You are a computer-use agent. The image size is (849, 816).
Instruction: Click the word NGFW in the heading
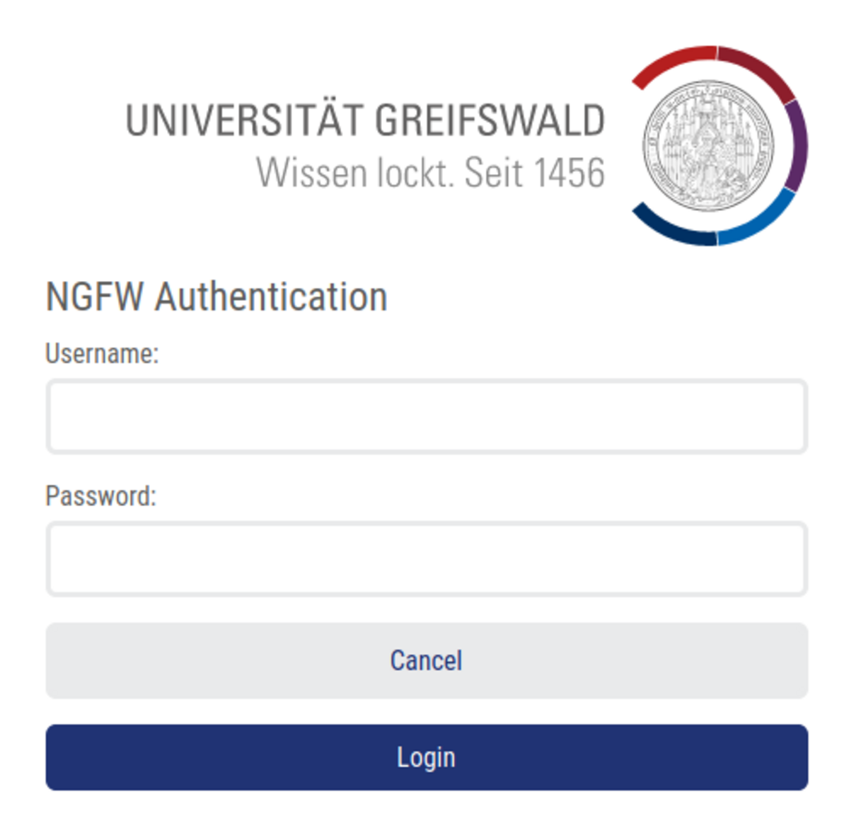pos(95,297)
